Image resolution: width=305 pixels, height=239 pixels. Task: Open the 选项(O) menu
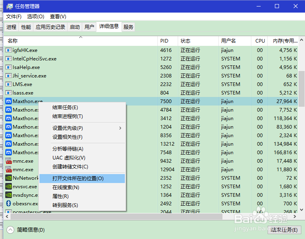tap(36, 17)
